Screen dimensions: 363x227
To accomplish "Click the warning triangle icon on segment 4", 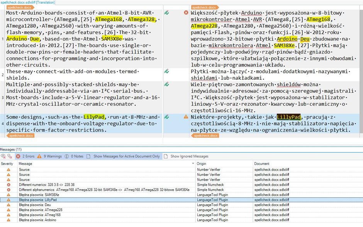I will pos(185,116).
